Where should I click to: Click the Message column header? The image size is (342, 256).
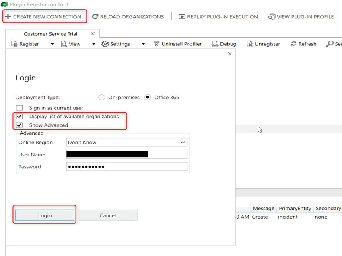tap(264, 208)
